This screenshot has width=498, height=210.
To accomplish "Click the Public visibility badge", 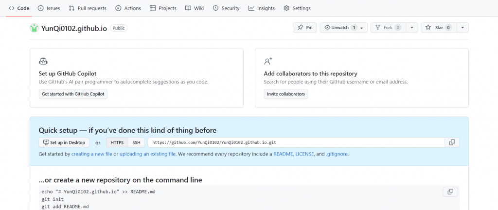I will pyautogui.click(x=119, y=28).
